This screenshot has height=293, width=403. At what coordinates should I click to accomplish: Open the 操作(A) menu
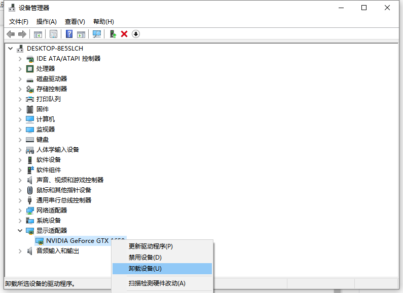[x=46, y=22]
